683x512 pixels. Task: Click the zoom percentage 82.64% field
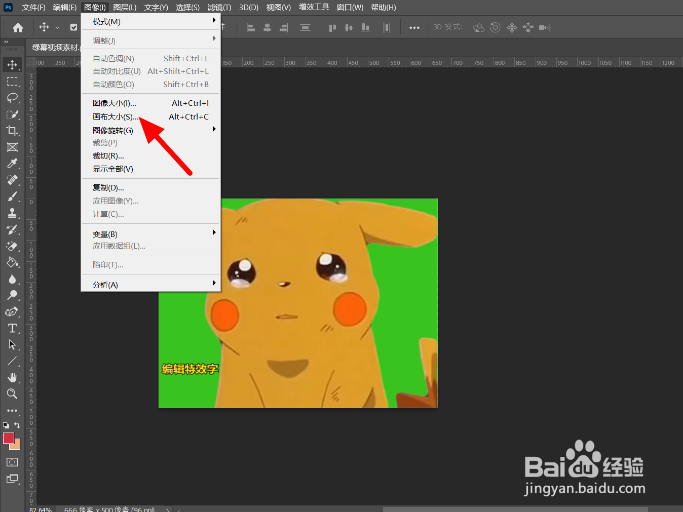pyautogui.click(x=41, y=509)
